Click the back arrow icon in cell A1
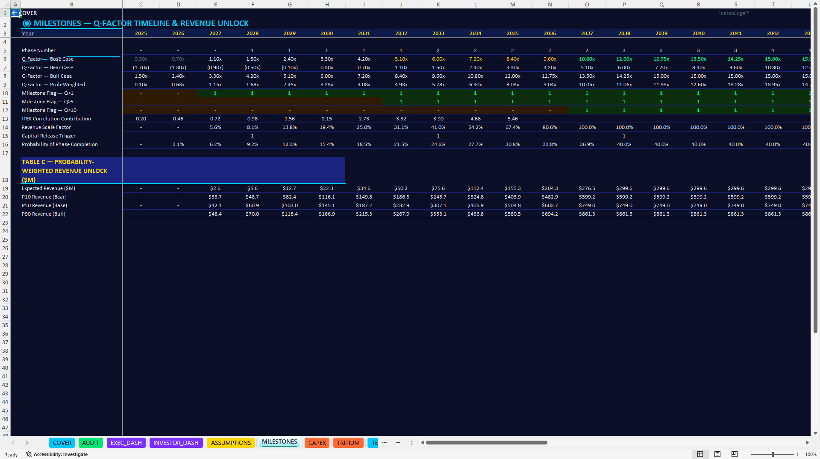Viewport: 820px width, 459px height. (x=15, y=13)
